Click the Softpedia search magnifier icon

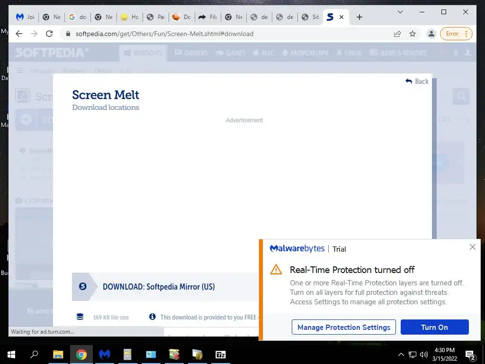click(x=461, y=97)
